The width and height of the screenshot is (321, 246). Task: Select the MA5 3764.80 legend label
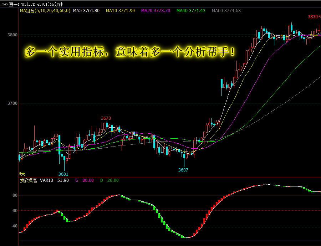click(x=86, y=11)
